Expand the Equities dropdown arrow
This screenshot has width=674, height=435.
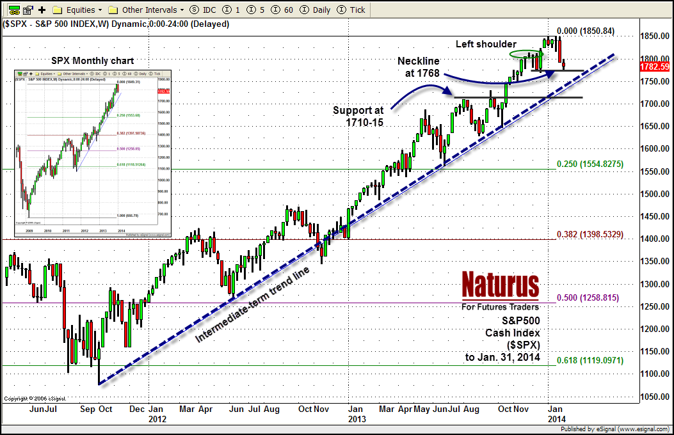coord(100,10)
